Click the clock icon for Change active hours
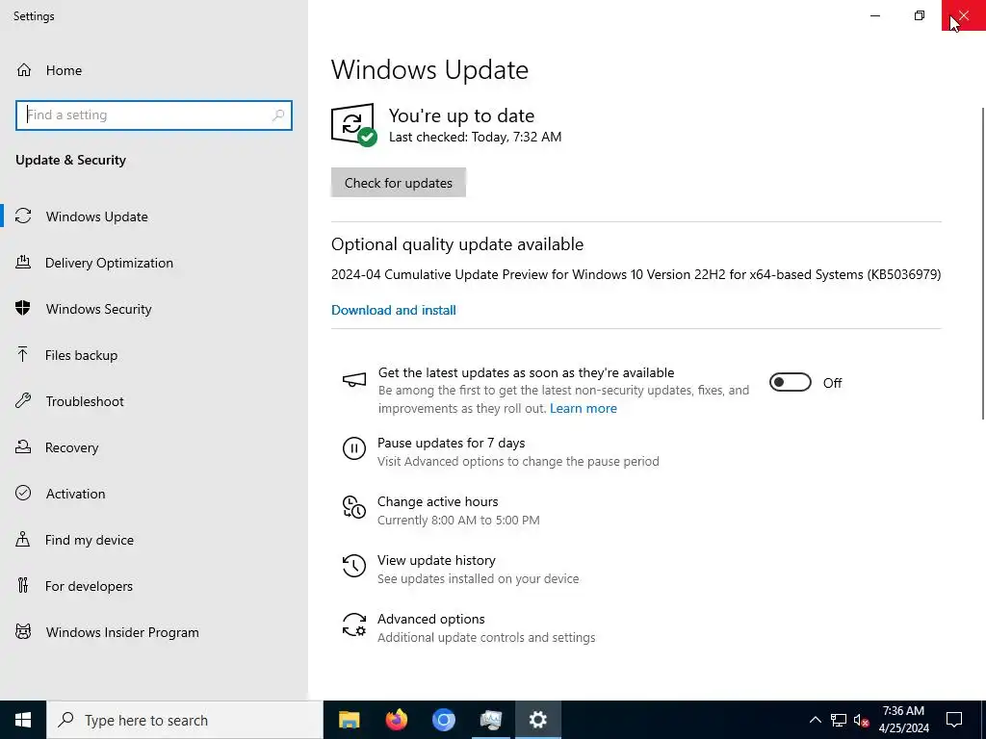 [354, 507]
